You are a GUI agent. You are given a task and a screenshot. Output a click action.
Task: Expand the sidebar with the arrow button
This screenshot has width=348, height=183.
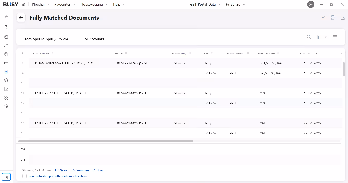(6, 177)
